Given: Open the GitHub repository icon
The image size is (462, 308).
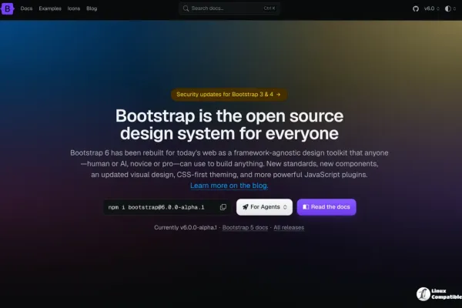Looking at the screenshot, I should point(416,8).
